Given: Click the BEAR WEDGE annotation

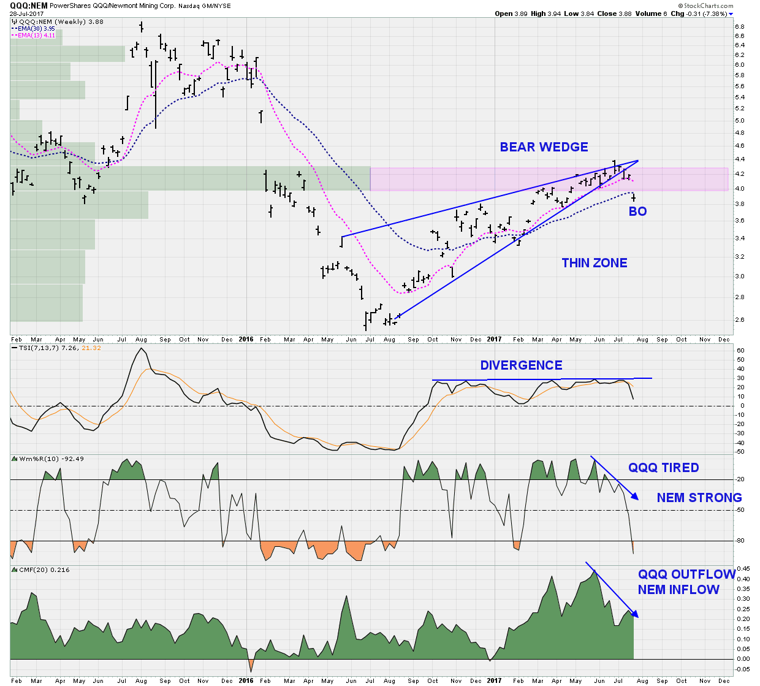Looking at the screenshot, I should 544,147.
